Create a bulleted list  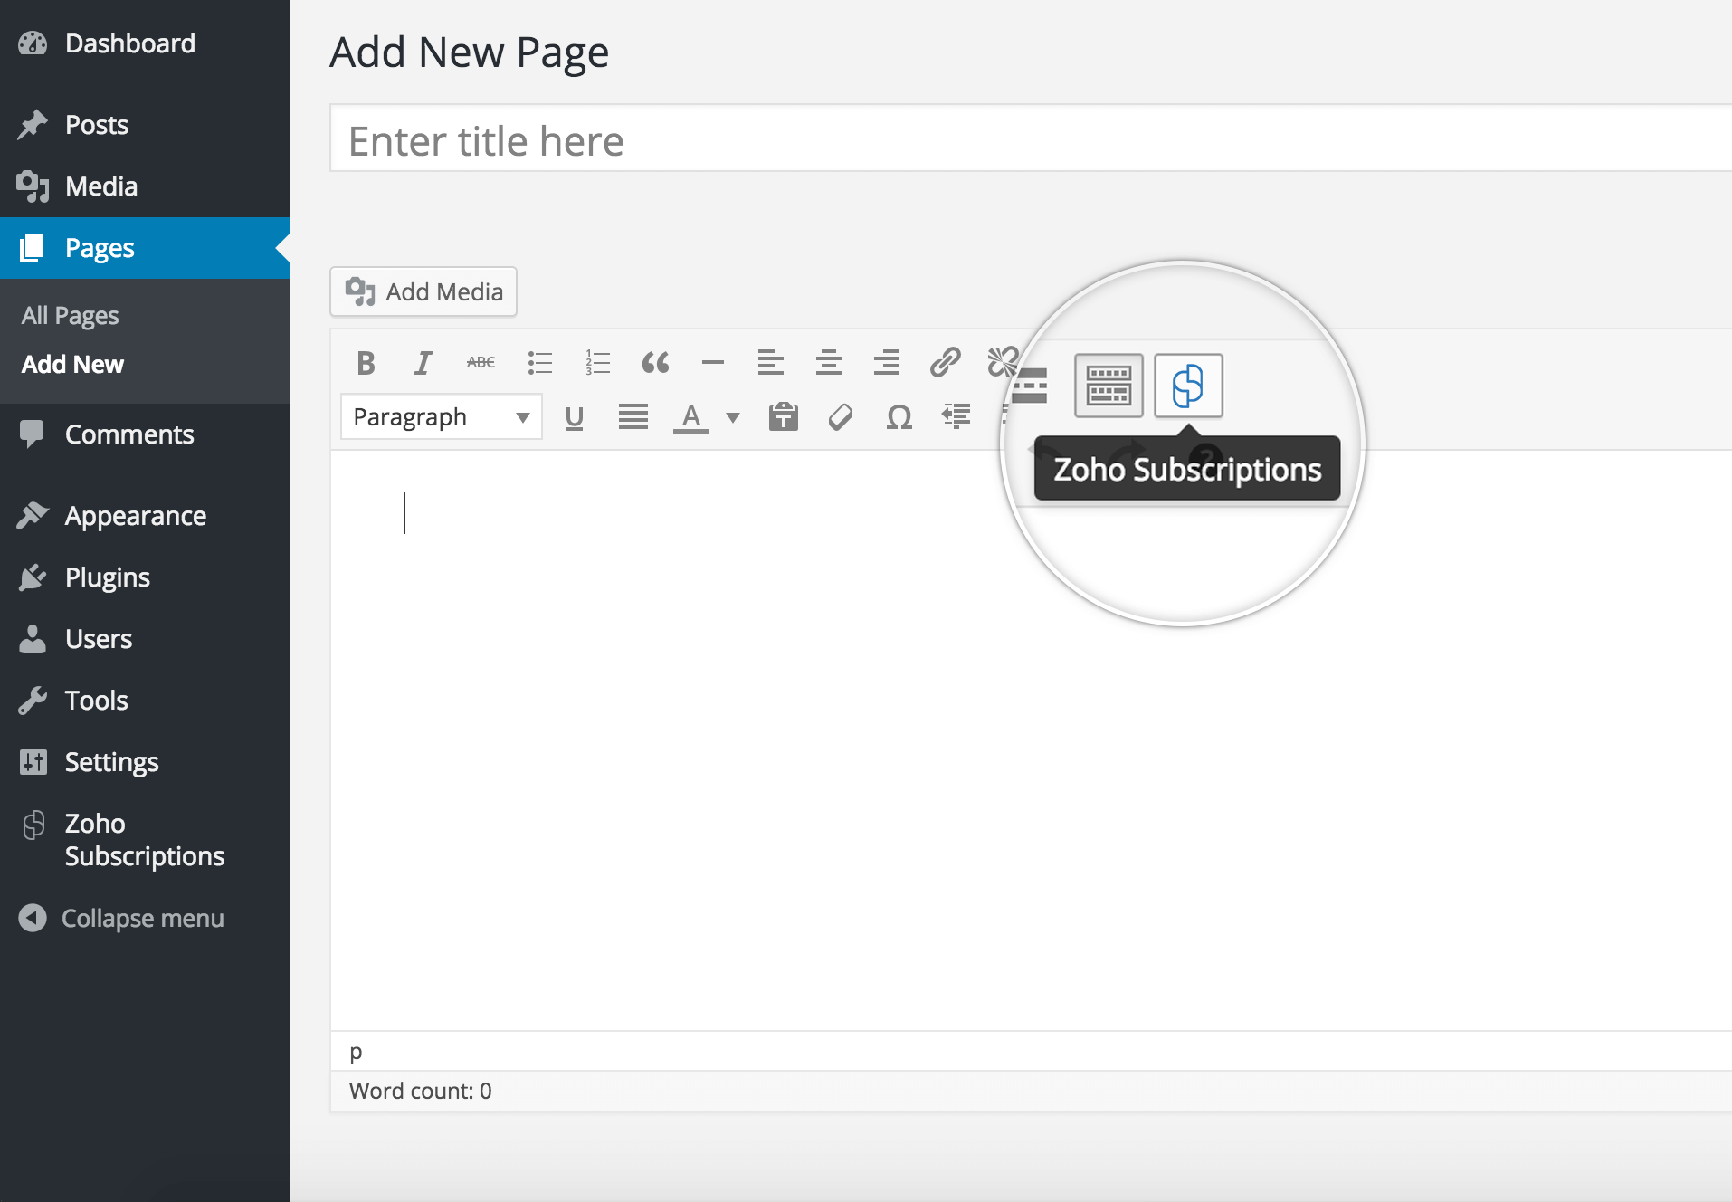[x=540, y=363]
